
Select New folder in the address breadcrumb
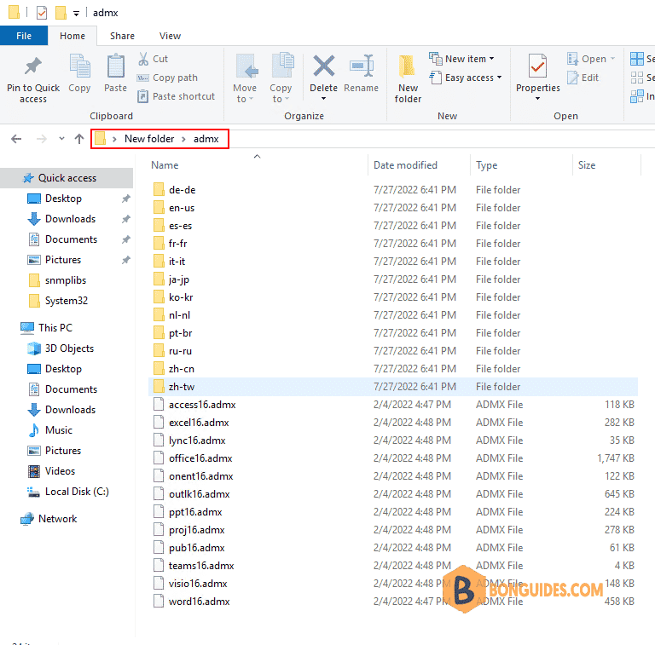[x=149, y=139]
